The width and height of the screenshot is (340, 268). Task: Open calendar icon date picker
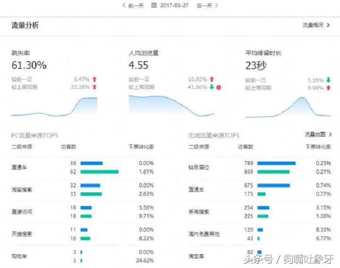pyautogui.click(x=154, y=5)
